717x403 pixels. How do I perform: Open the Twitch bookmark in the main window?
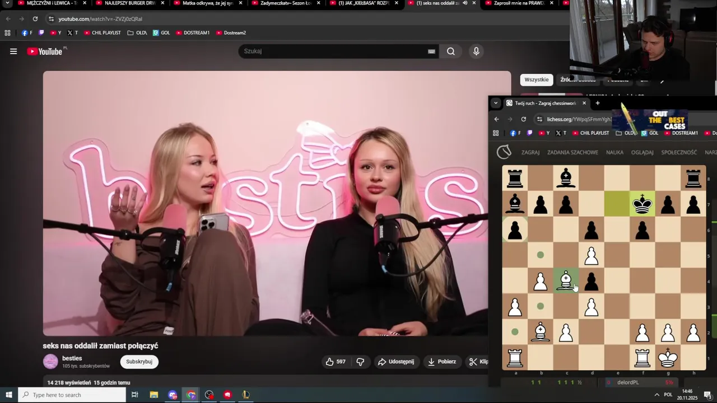[x=41, y=33]
